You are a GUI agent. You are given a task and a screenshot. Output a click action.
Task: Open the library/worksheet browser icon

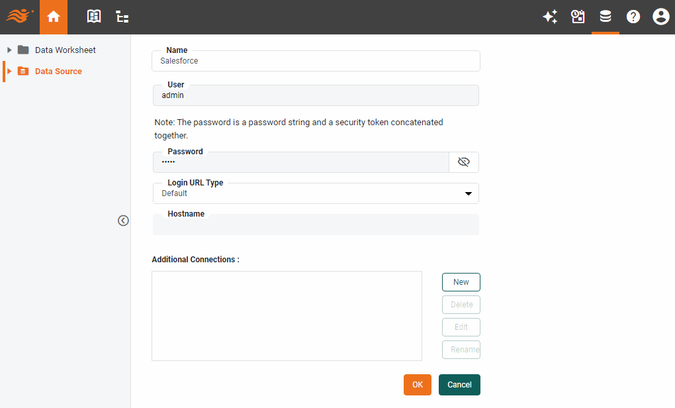click(93, 17)
